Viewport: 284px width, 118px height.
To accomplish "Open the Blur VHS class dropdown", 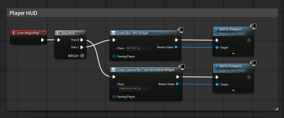I will click(134, 48).
